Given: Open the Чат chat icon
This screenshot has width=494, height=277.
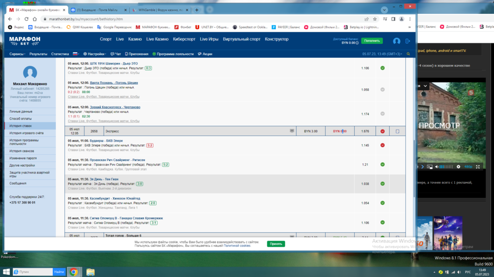Looking at the screenshot, I should (116, 54).
